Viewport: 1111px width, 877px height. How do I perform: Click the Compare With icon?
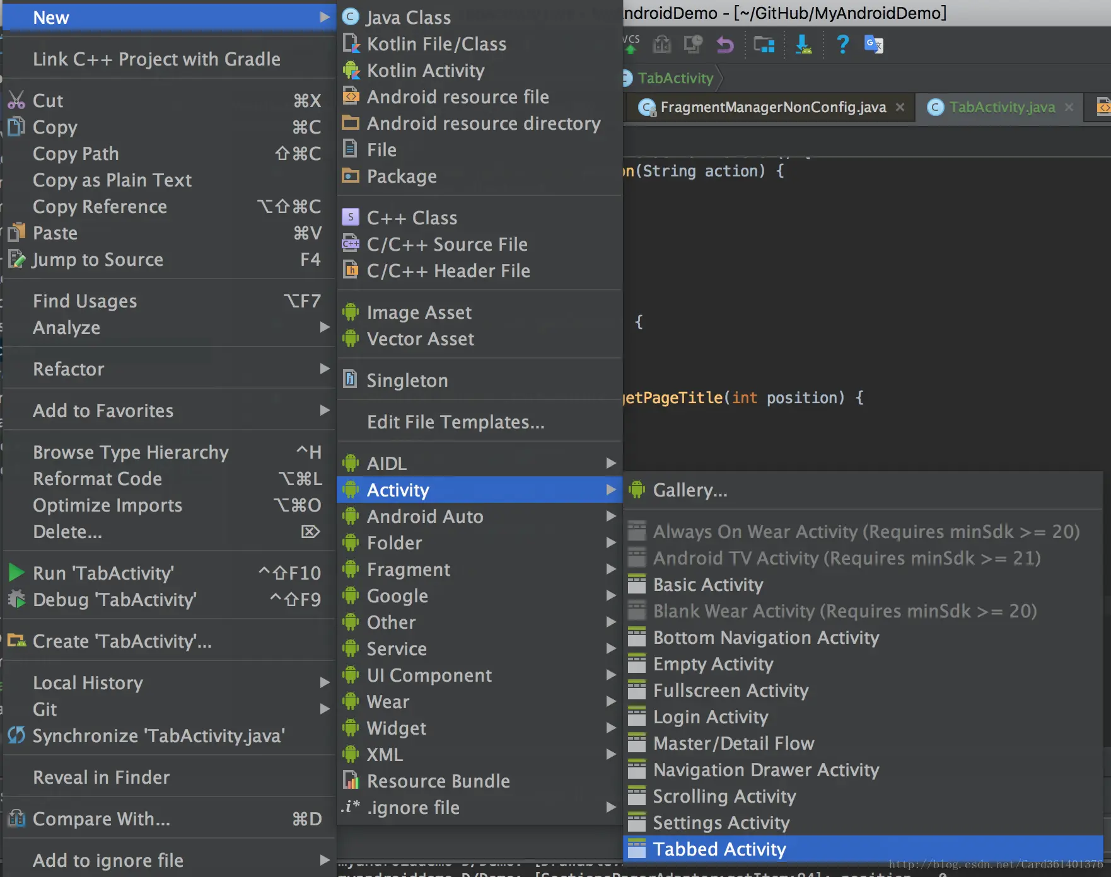pos(16,818)
